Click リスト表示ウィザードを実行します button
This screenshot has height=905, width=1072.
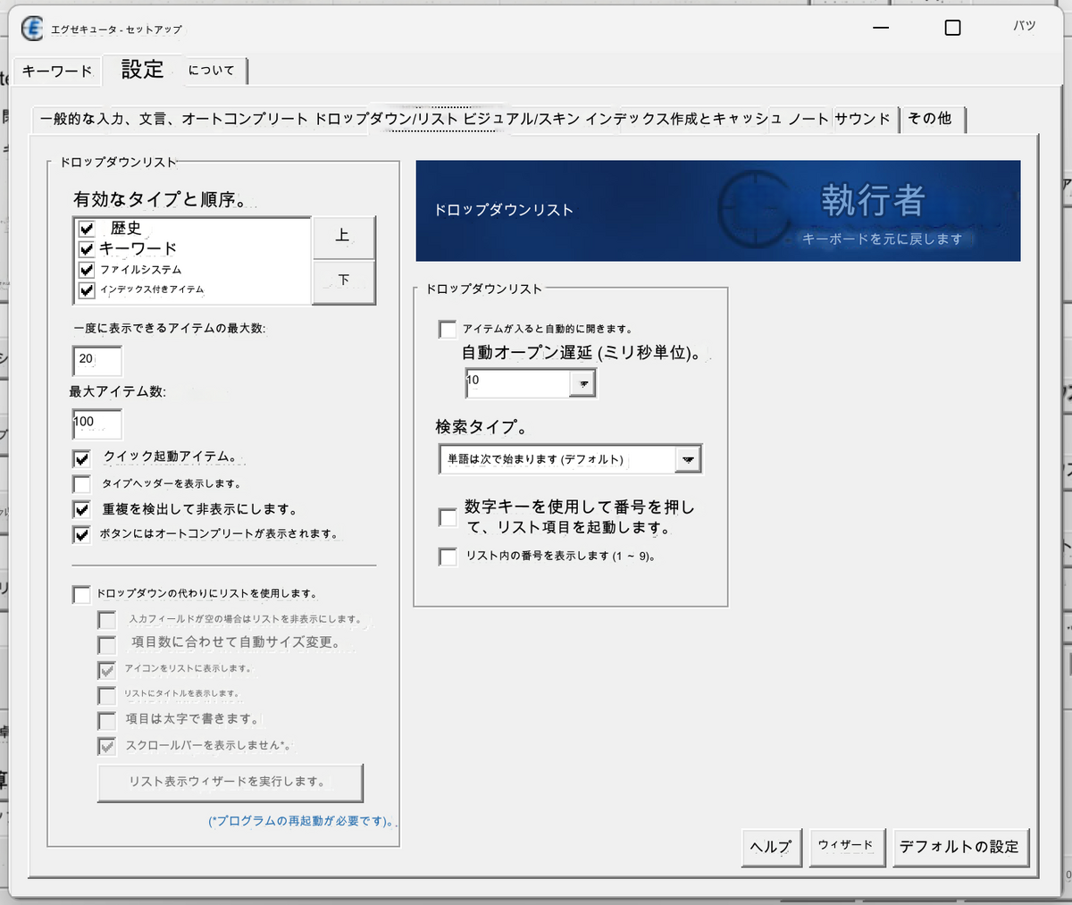click(x=230, y=783)
